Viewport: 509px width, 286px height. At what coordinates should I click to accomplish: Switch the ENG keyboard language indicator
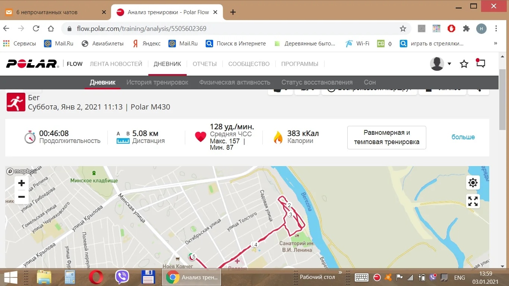(x=459, y=278)
